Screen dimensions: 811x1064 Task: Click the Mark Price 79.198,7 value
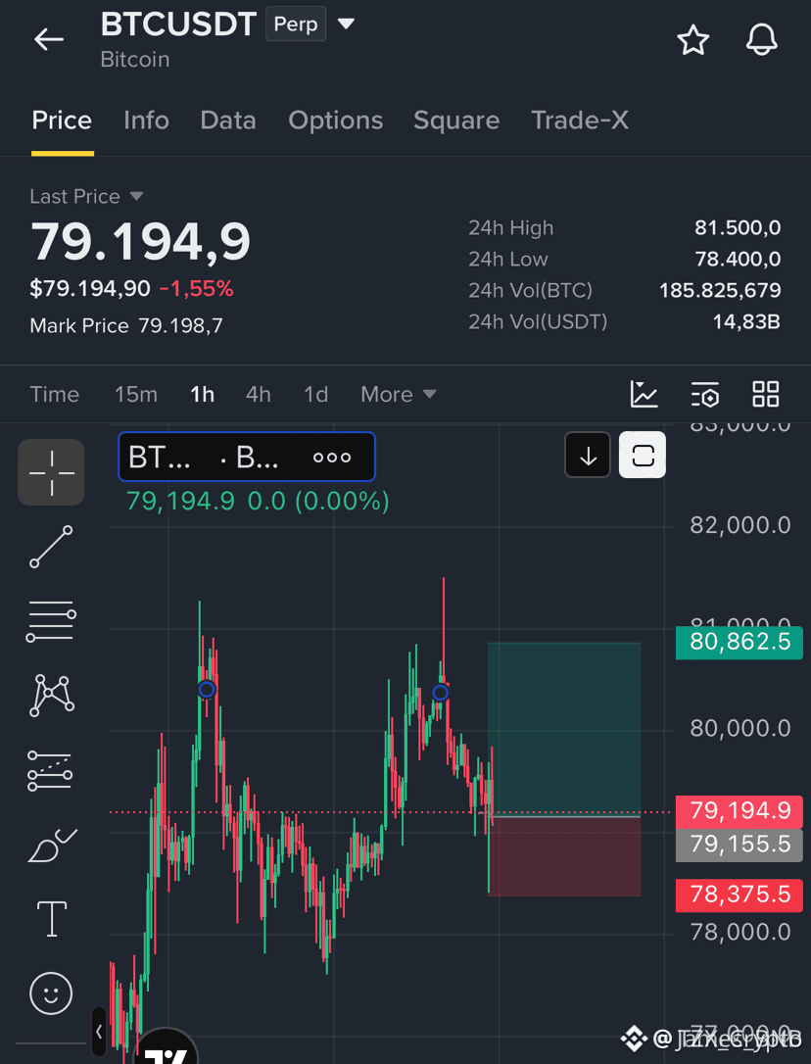coord(180,326)
